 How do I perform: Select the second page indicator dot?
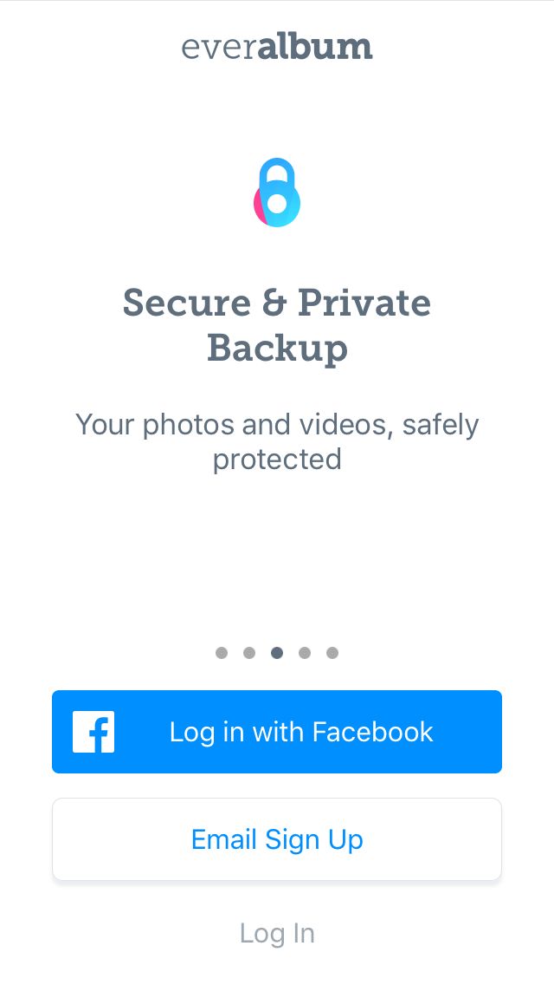point(249,653)
